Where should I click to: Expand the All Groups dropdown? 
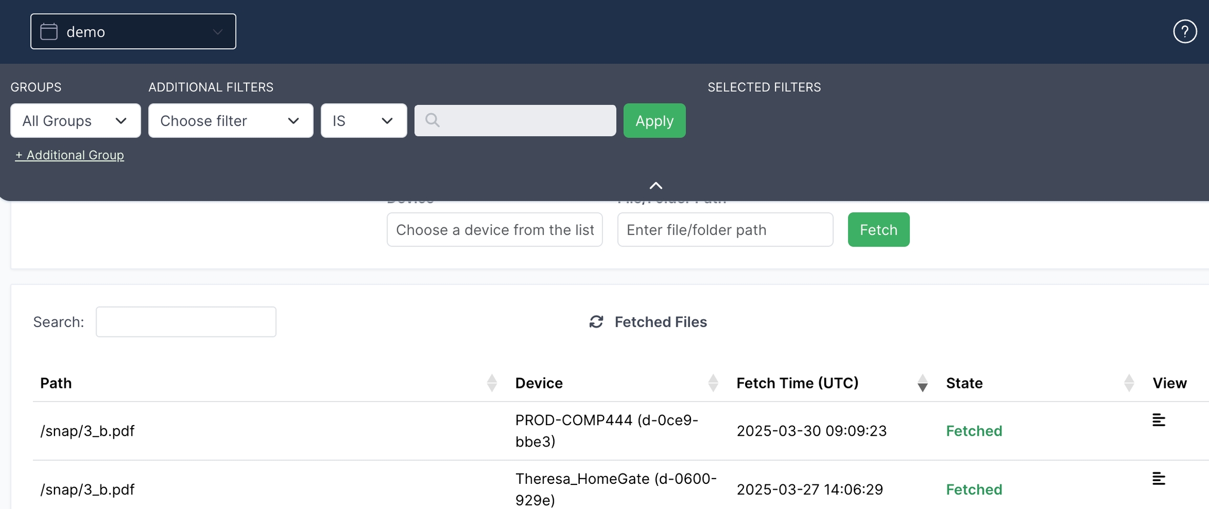tap(76, 121)
